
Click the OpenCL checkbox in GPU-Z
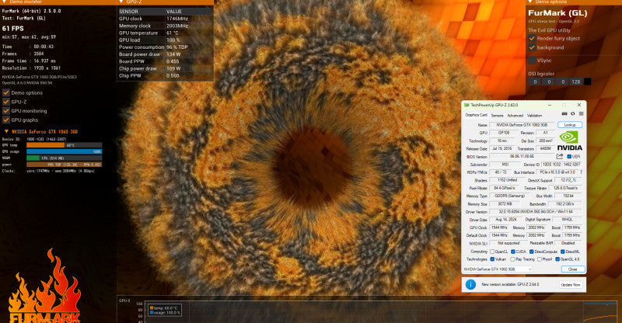click(x=492, y=252)
